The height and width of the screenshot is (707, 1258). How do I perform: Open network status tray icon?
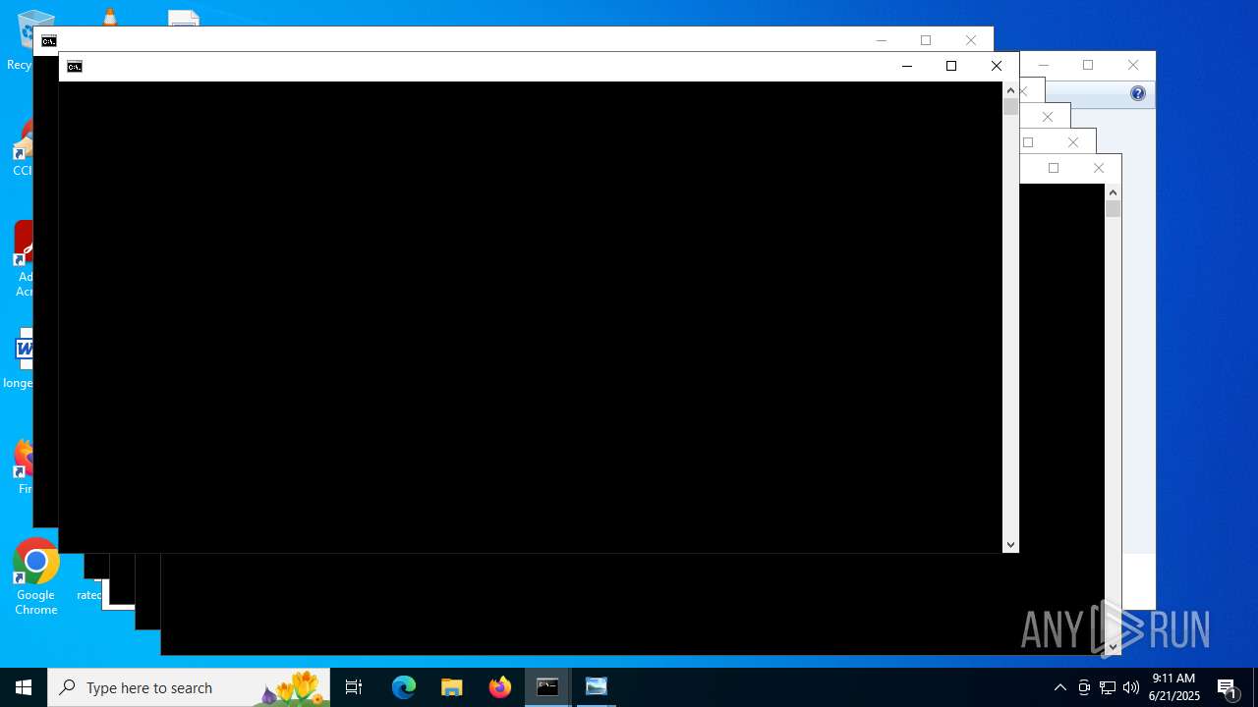[1108, 687]
